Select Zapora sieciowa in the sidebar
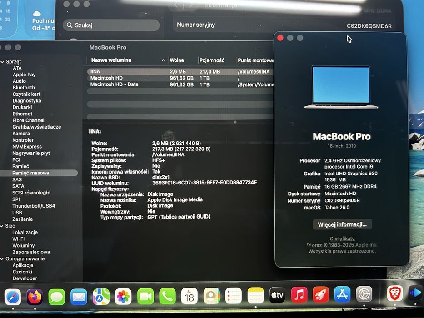The width and height of the screenshot is (424, 318). (x=31, y=252)
